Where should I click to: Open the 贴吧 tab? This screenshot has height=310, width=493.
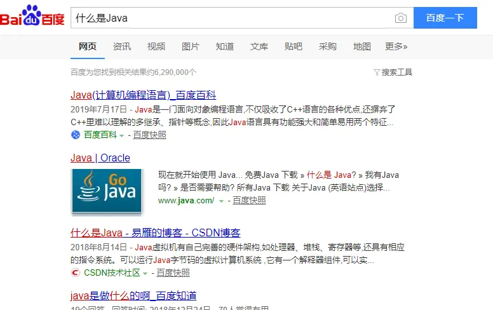point(294,46)
